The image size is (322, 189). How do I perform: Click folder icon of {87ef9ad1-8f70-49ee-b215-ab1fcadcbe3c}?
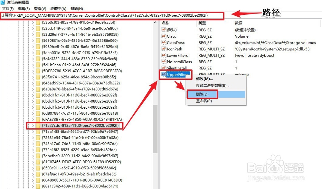[x=38, y=174]
